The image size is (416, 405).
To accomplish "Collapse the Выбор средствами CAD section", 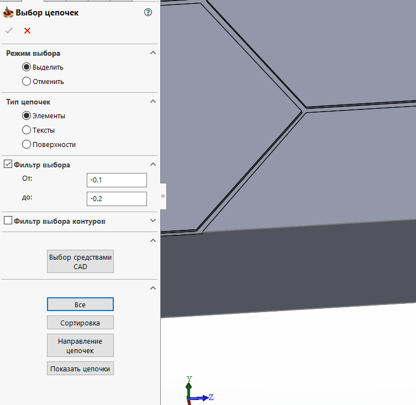I will click(x=153, y=240).
